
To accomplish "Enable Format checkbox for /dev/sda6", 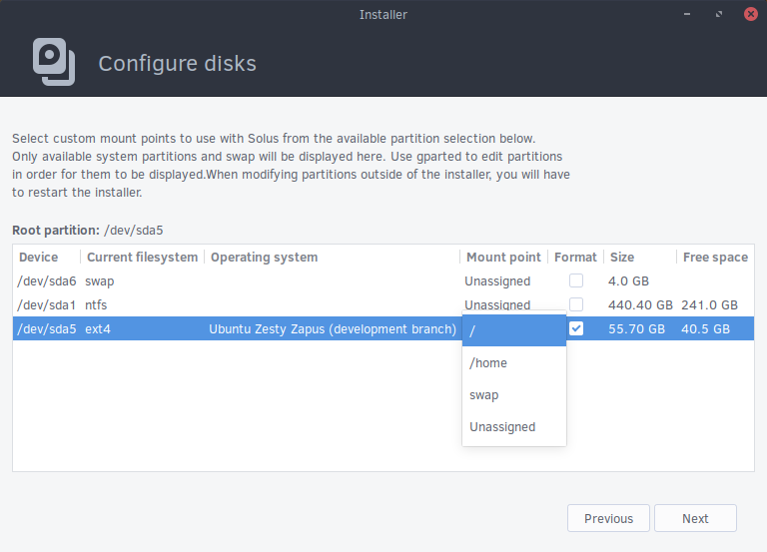I will (576, 280).
